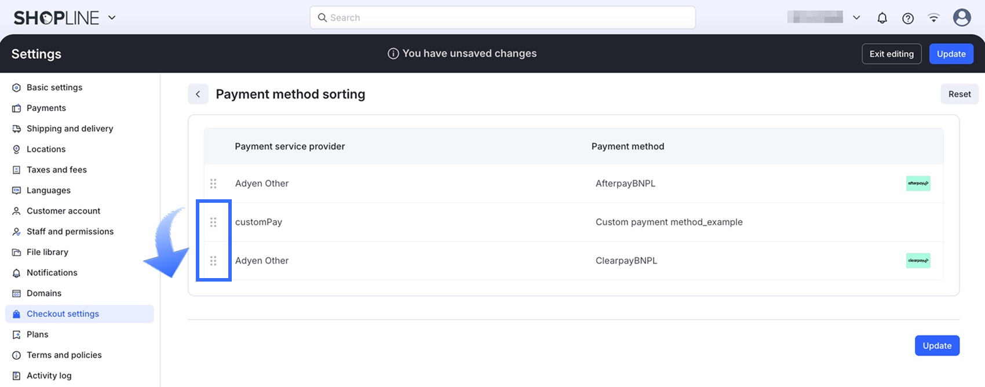Click the Exit editing button
985x387 pixels.
(891, 54)
